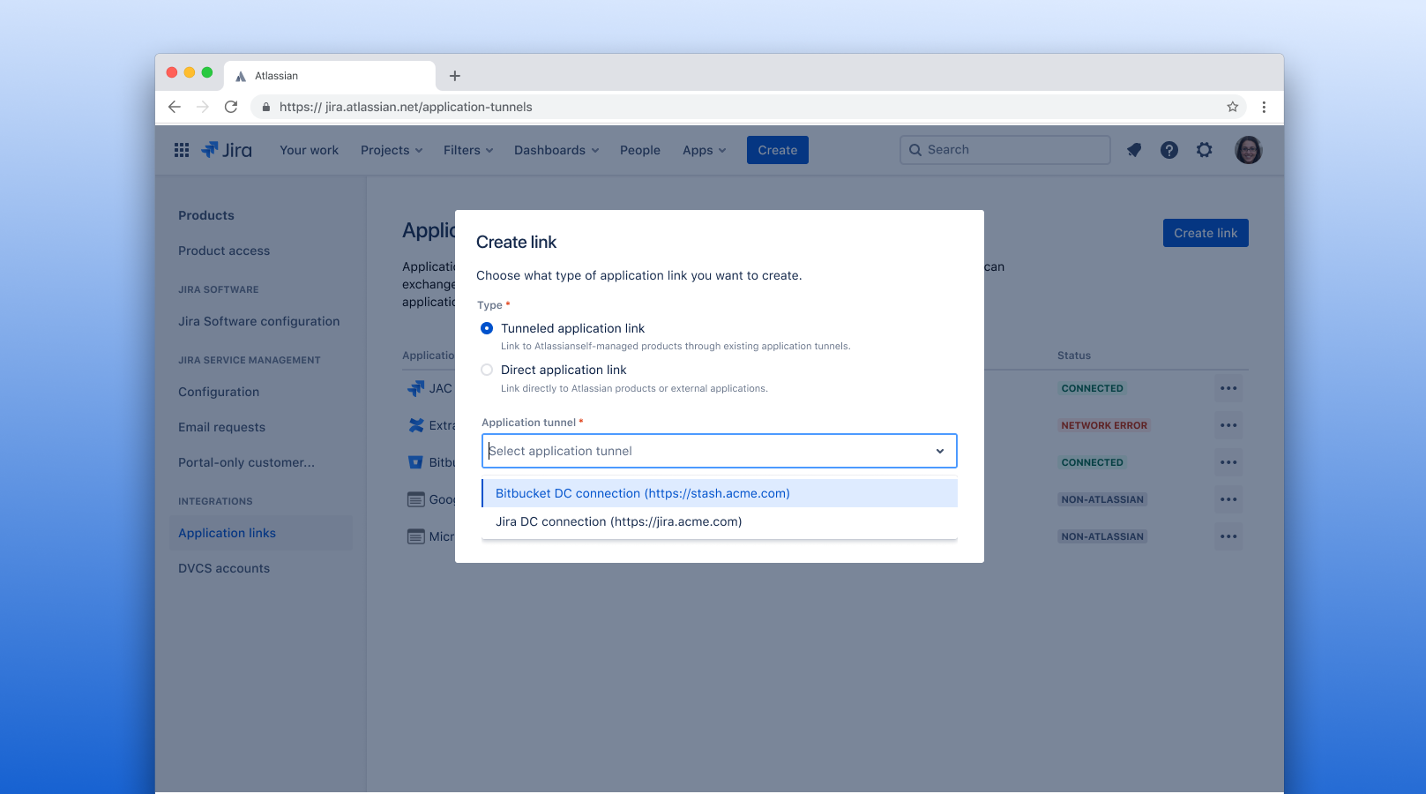Image resolution: width=1426 pixels, height=794 pixels.
Task: Open Product access in sidebar
Action: (x=224, y=251)
